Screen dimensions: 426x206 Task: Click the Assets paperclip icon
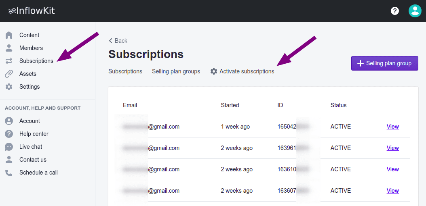[9, 74]
